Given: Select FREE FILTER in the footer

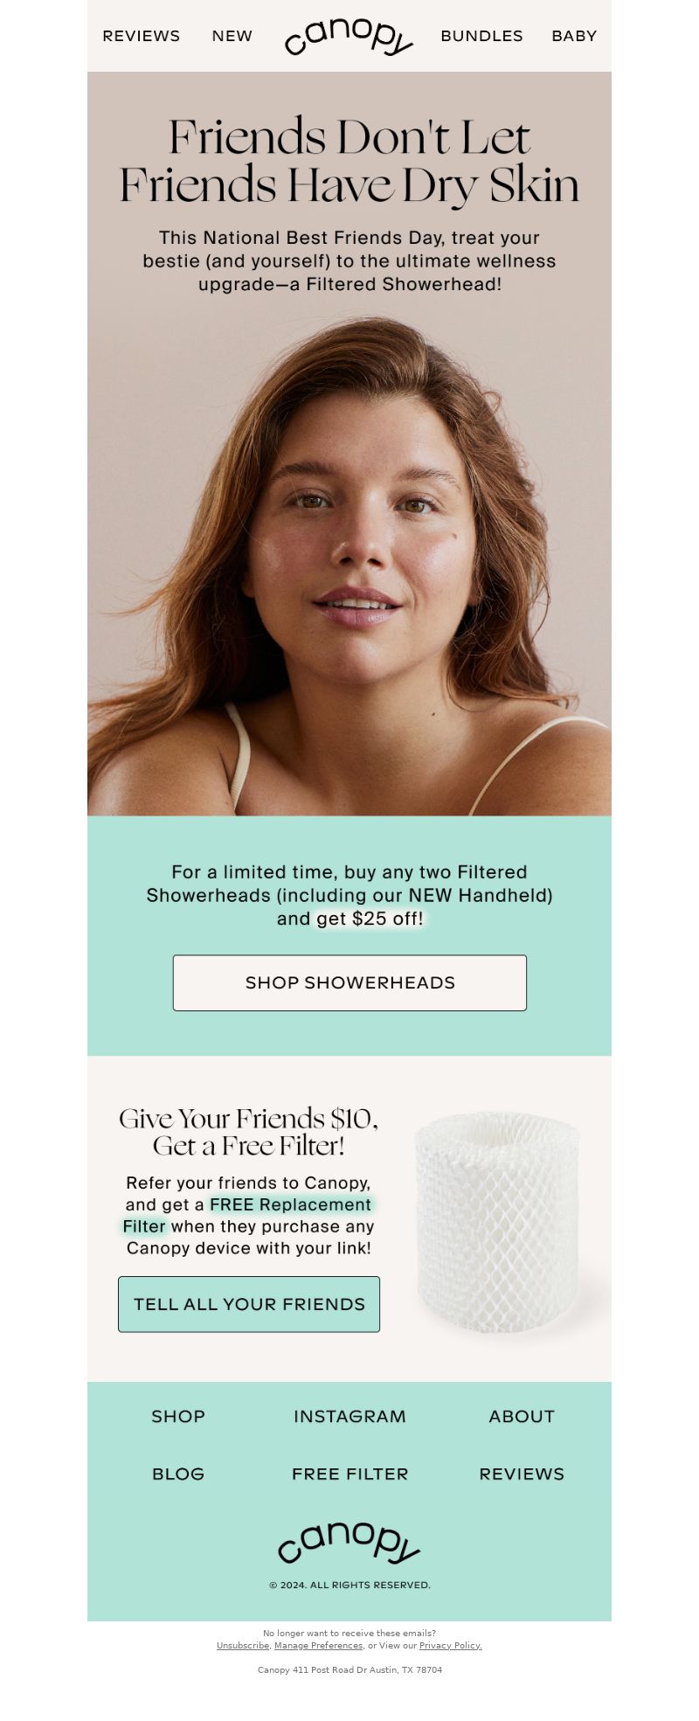Looking at the screenshot, I should coord(349,1474).
